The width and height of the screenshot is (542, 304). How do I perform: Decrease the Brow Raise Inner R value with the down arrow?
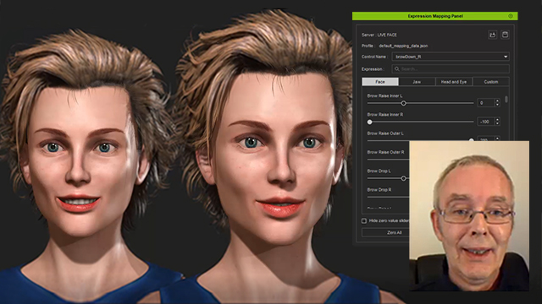(497, 123)
